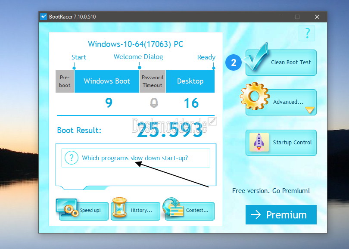Click the Password Timeout value "0"
The height and width of the screenshot is (249, 349).
tap(154, 103)
